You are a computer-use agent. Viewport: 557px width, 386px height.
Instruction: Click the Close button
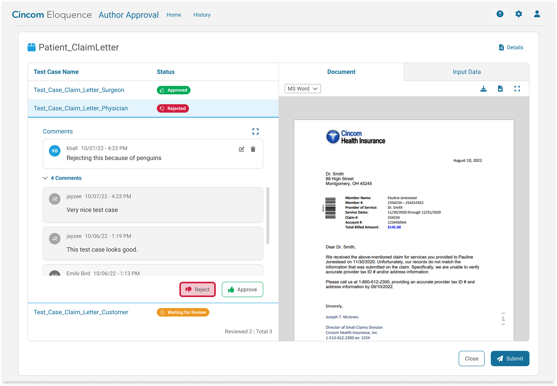(471, 358)
